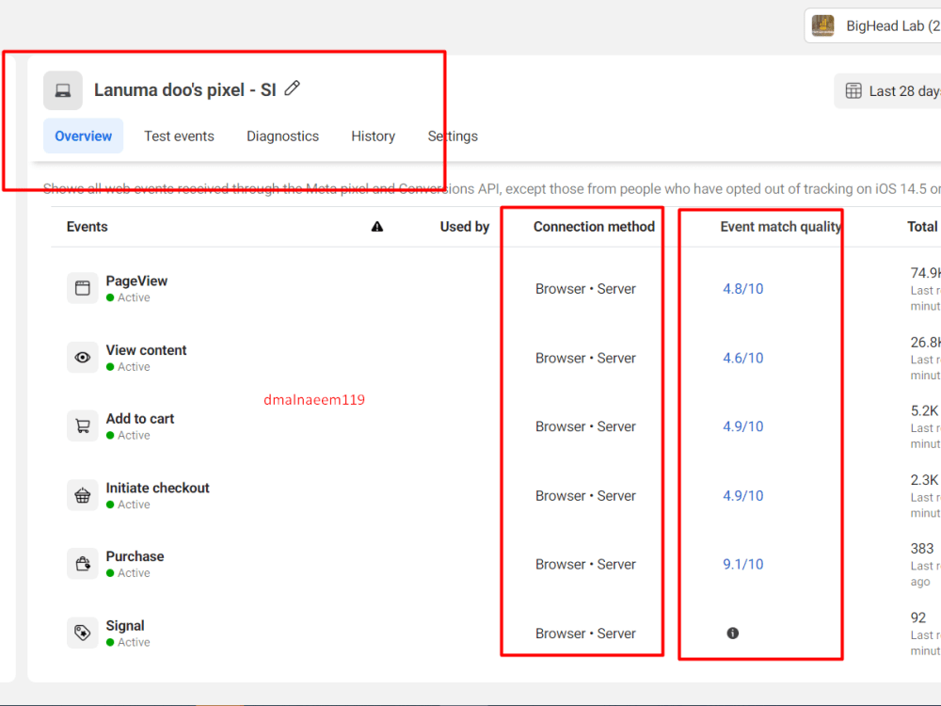Click Browser • Server in Signal row
941x706 pixels.
(585, 634)
